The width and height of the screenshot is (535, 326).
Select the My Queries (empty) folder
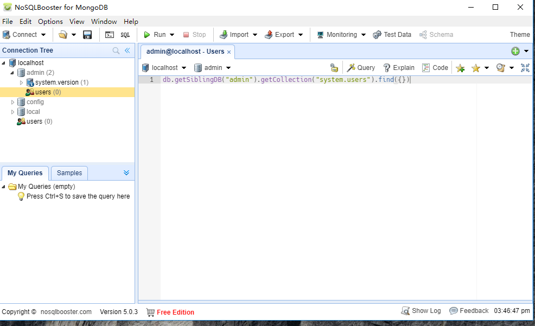point(47,187)
